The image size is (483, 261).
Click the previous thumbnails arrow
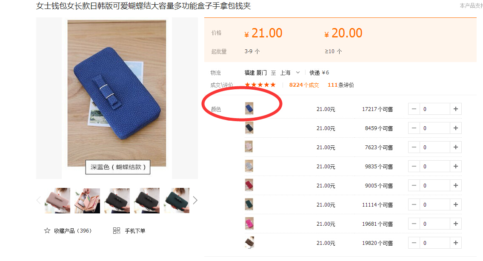click(x=38, y=200)
